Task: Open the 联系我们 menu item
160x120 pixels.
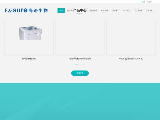Action: (x=149, y=11)
